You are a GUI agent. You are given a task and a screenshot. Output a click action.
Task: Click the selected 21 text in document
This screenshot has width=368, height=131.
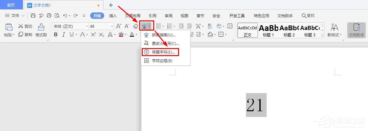(x=256, y=105)
